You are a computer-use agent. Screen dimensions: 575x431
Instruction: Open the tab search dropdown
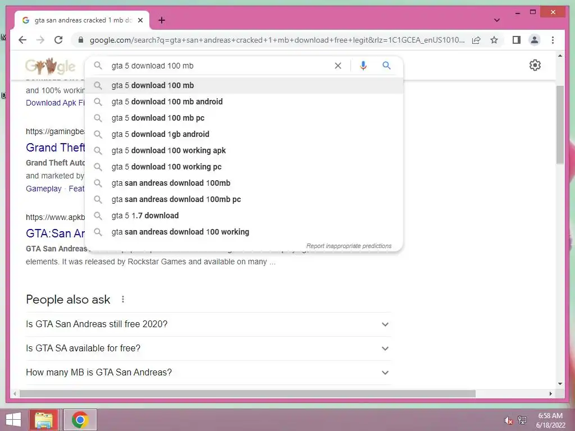pos(496,20)
